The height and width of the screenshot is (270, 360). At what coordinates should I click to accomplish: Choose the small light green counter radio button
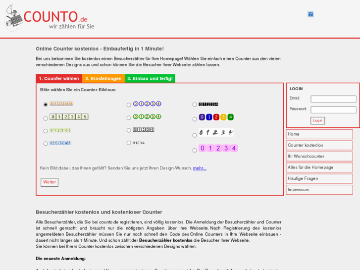point(46,131)
